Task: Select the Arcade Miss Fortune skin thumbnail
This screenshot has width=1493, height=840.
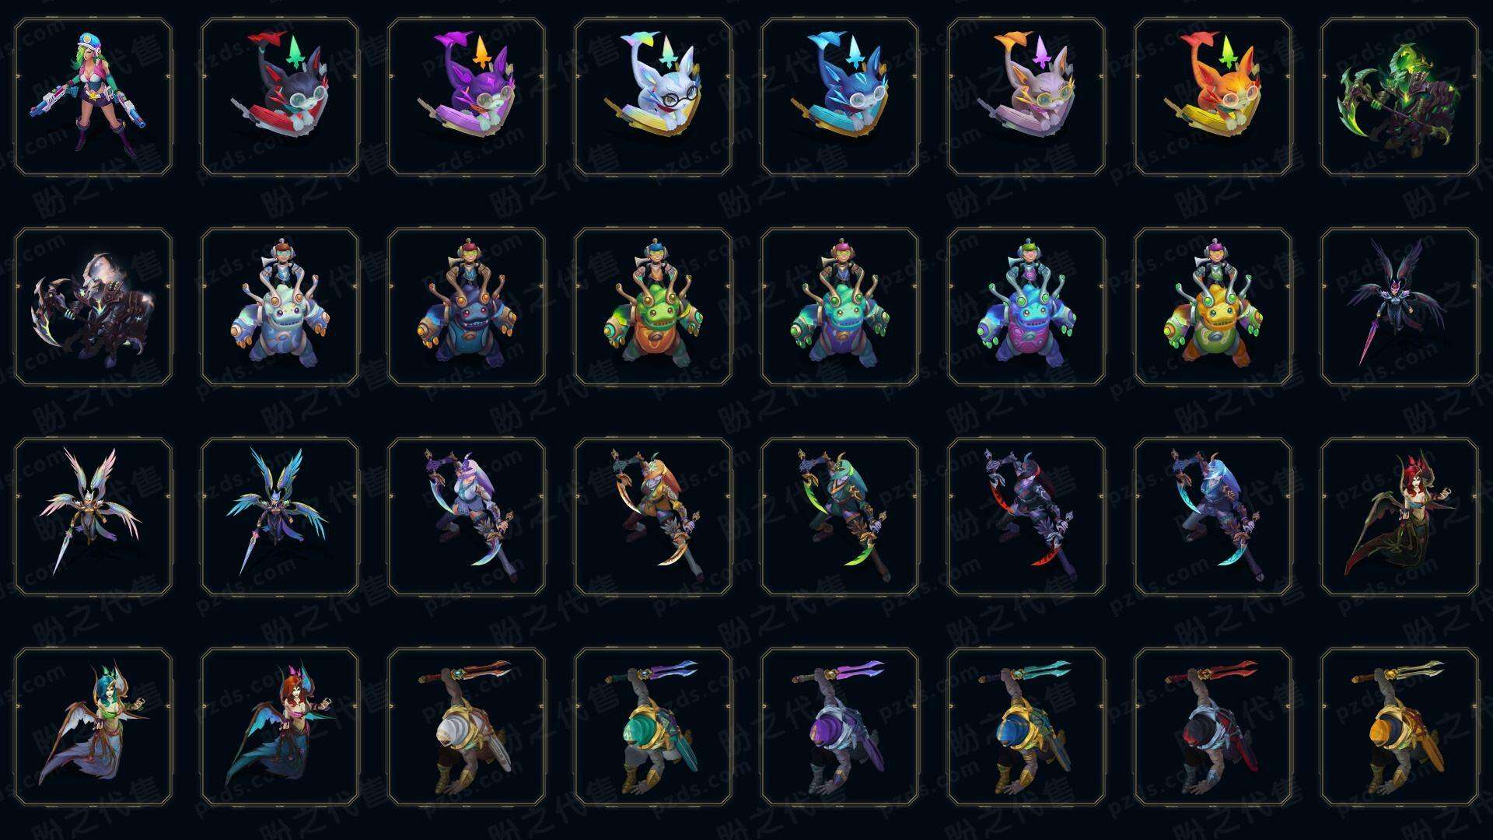Action: [x=93, y=96]
